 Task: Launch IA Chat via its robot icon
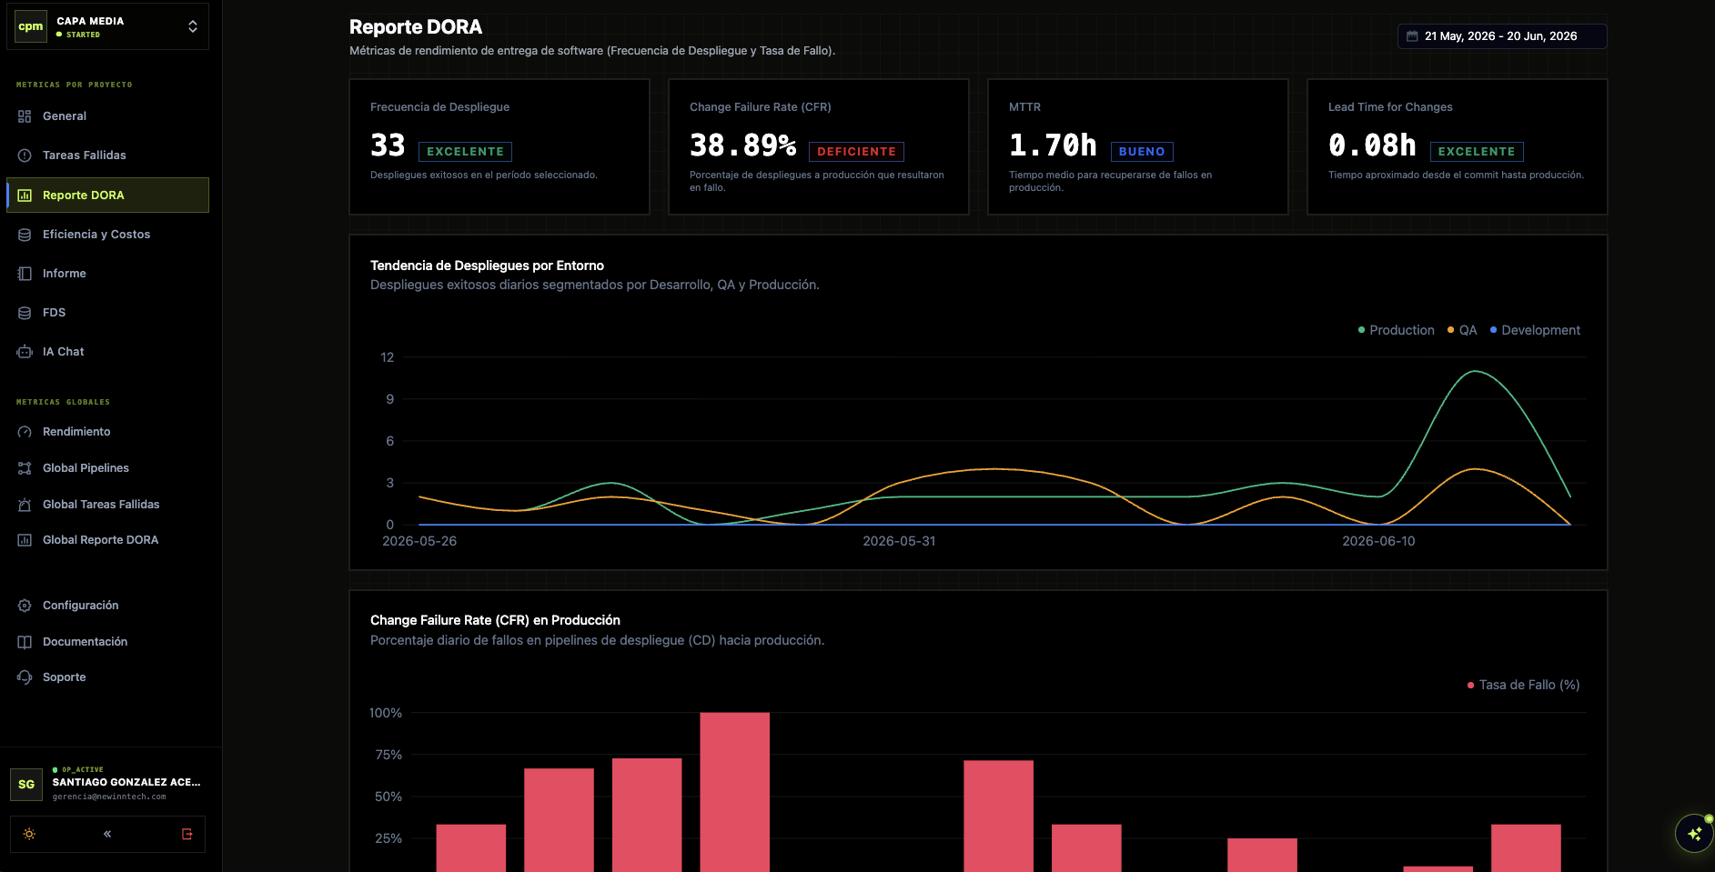pyautogui.click(x=25, y=352)
